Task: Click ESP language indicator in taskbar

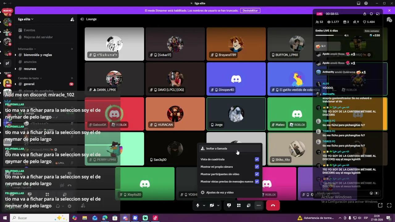Action: [x=366, y=218]
